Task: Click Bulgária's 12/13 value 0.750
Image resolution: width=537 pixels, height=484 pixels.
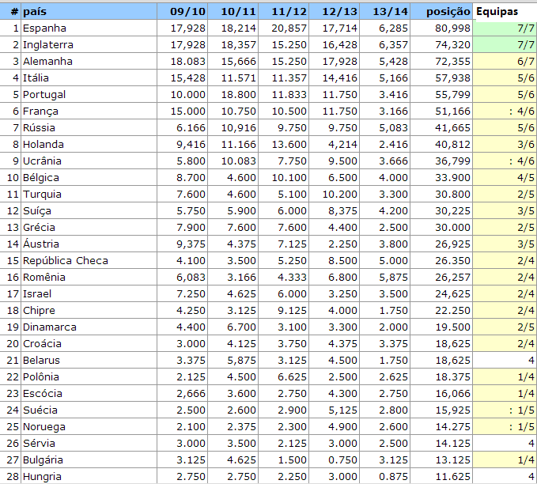Action: click(342, 460)
